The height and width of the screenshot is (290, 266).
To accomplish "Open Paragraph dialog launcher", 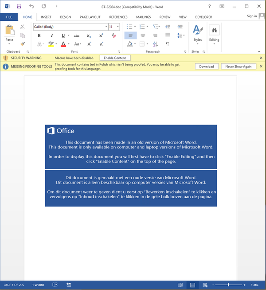I will pos(185,51).
